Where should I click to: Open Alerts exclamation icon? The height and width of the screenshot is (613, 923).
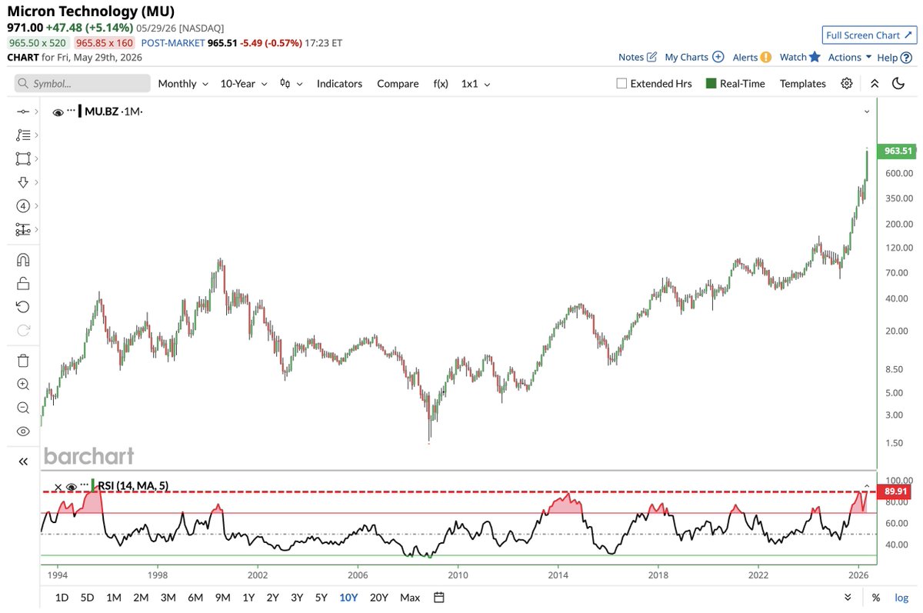[x=766, y=57]
